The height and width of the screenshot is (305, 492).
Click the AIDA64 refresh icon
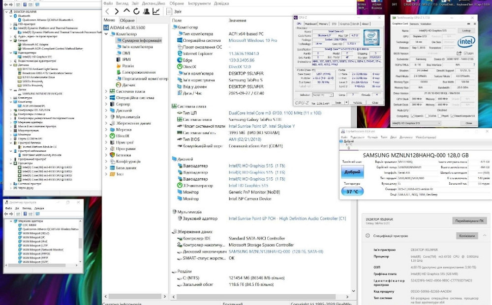click(136, 11)
